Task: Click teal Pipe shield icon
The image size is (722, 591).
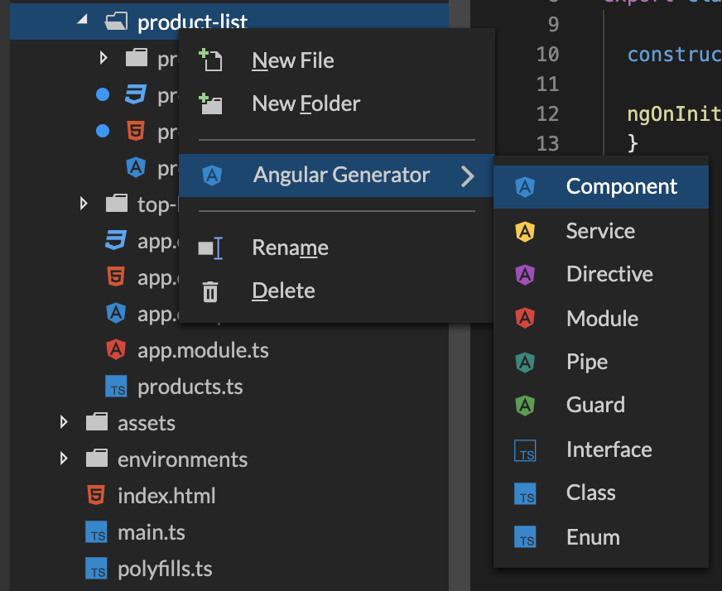Action: click(525, 362)
